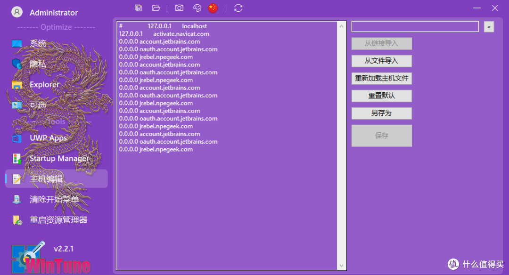Click the UWP Apps store icon
Viewport: 509px width, 275px height.
pos(17,138)
